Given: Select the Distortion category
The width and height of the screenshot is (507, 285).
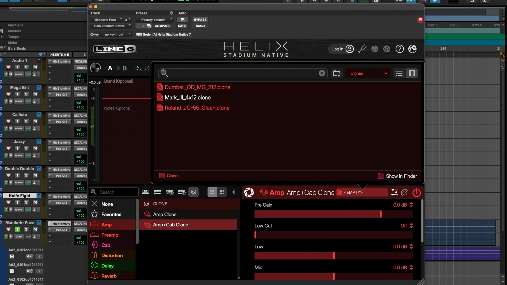Looking at the screenshot, I should [x=112, y=255].
